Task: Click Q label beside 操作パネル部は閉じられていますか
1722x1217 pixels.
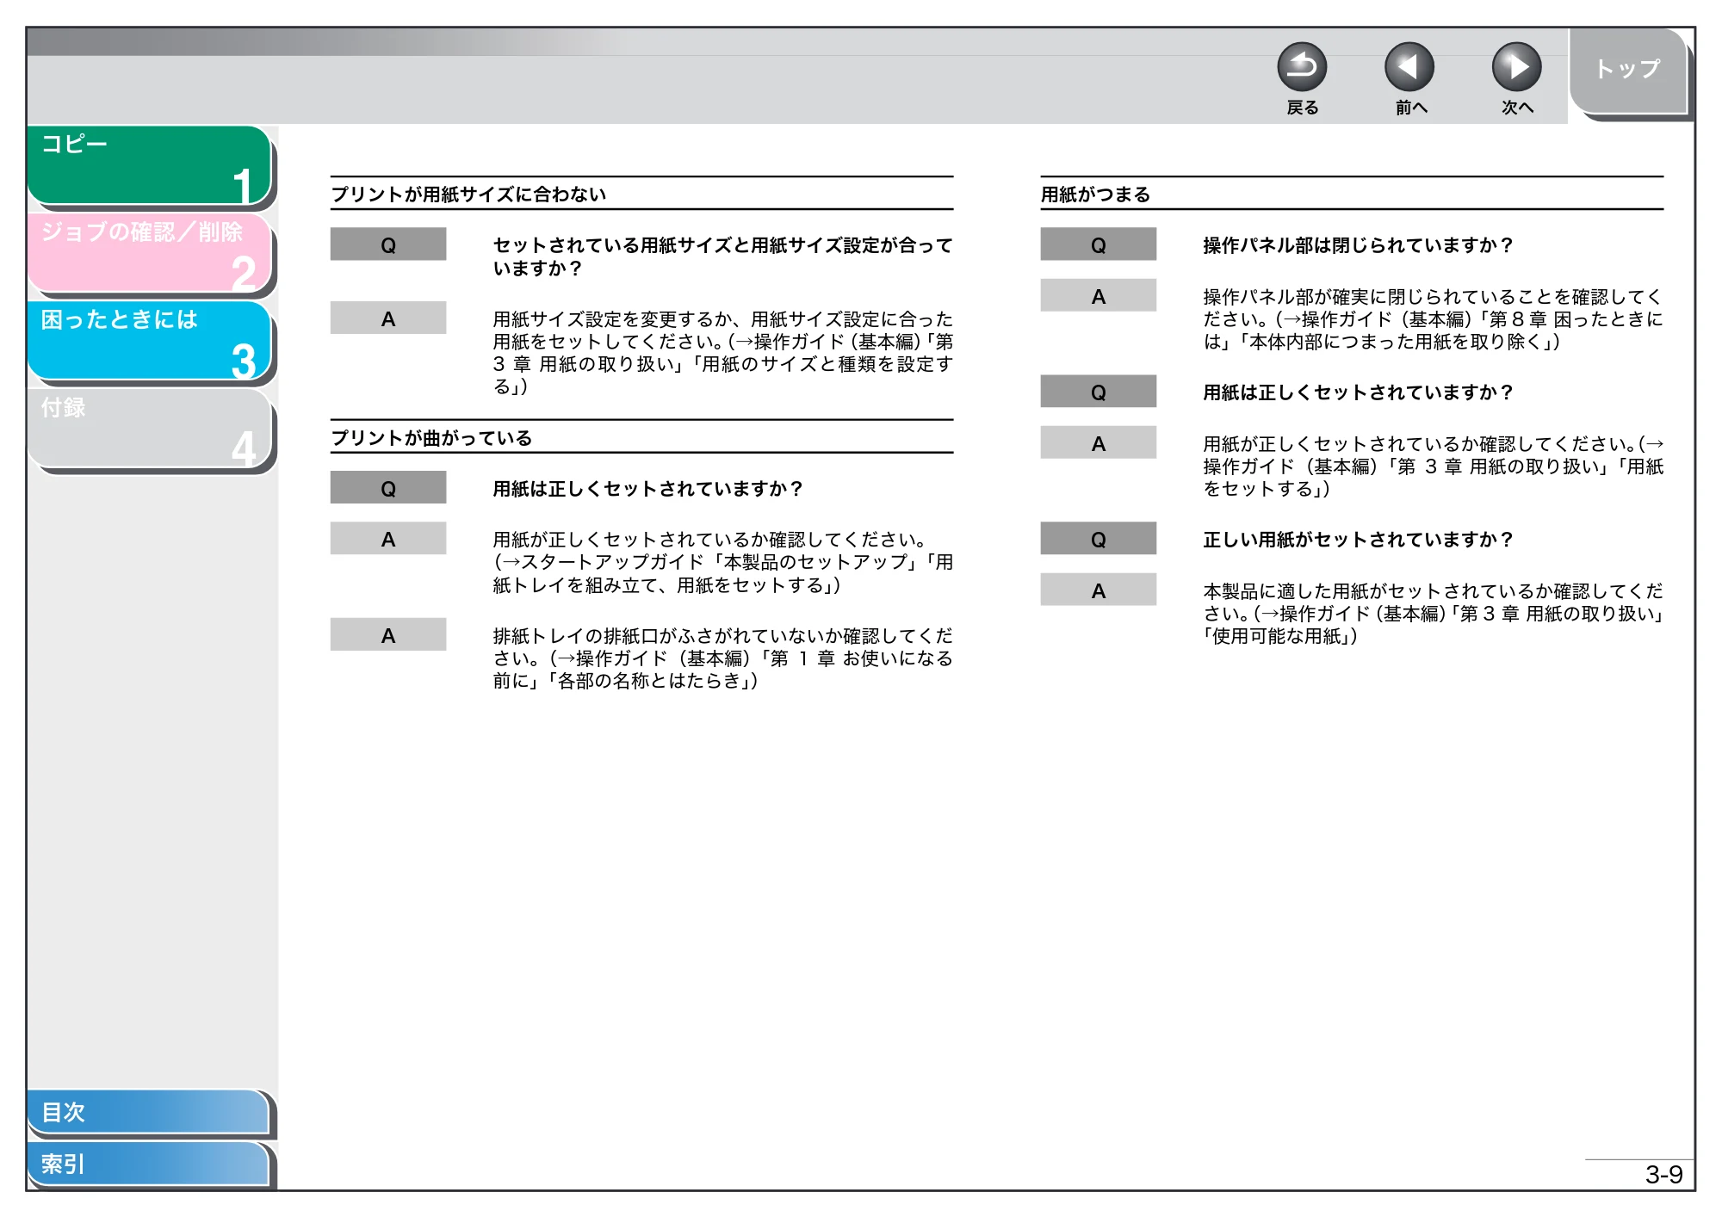Action: click(x=1098, y=244)
